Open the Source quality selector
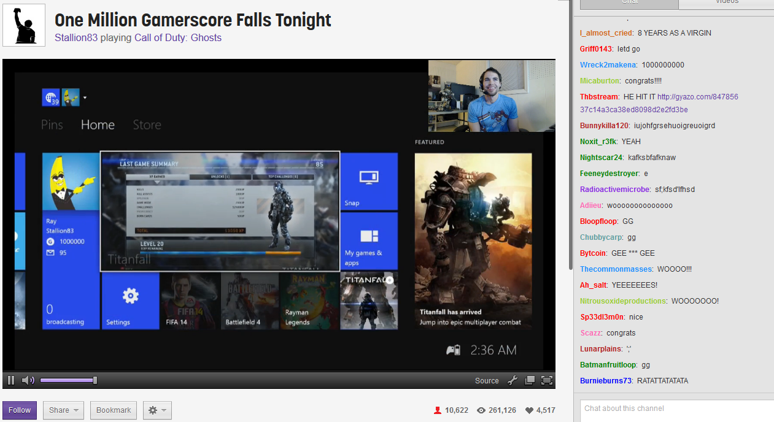Image resolution: width=774 pixels, height=422 pixels. click(x=487, y=381)
